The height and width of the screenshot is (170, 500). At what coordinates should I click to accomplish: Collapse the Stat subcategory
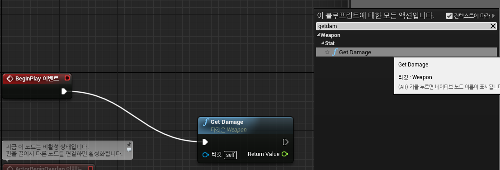pos(322,43)
